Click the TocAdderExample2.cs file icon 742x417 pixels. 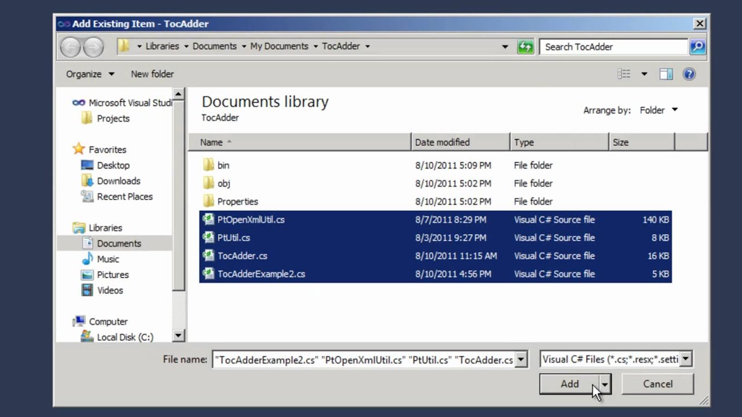click(x=209, y=274)
